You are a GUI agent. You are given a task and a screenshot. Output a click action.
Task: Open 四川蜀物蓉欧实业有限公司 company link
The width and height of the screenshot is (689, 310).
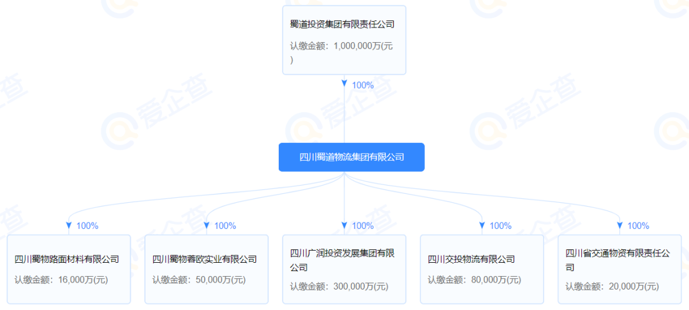pos(205,259)
